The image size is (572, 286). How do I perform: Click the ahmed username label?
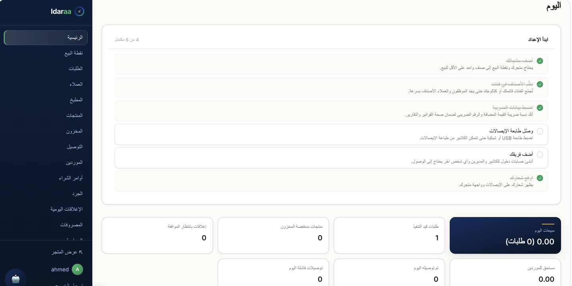(60, 269)
